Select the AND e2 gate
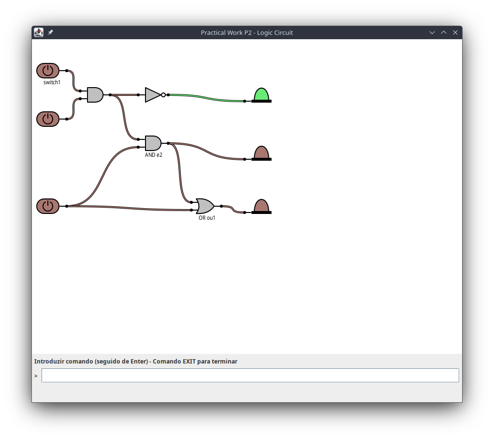494x440 pixels. 153,143
